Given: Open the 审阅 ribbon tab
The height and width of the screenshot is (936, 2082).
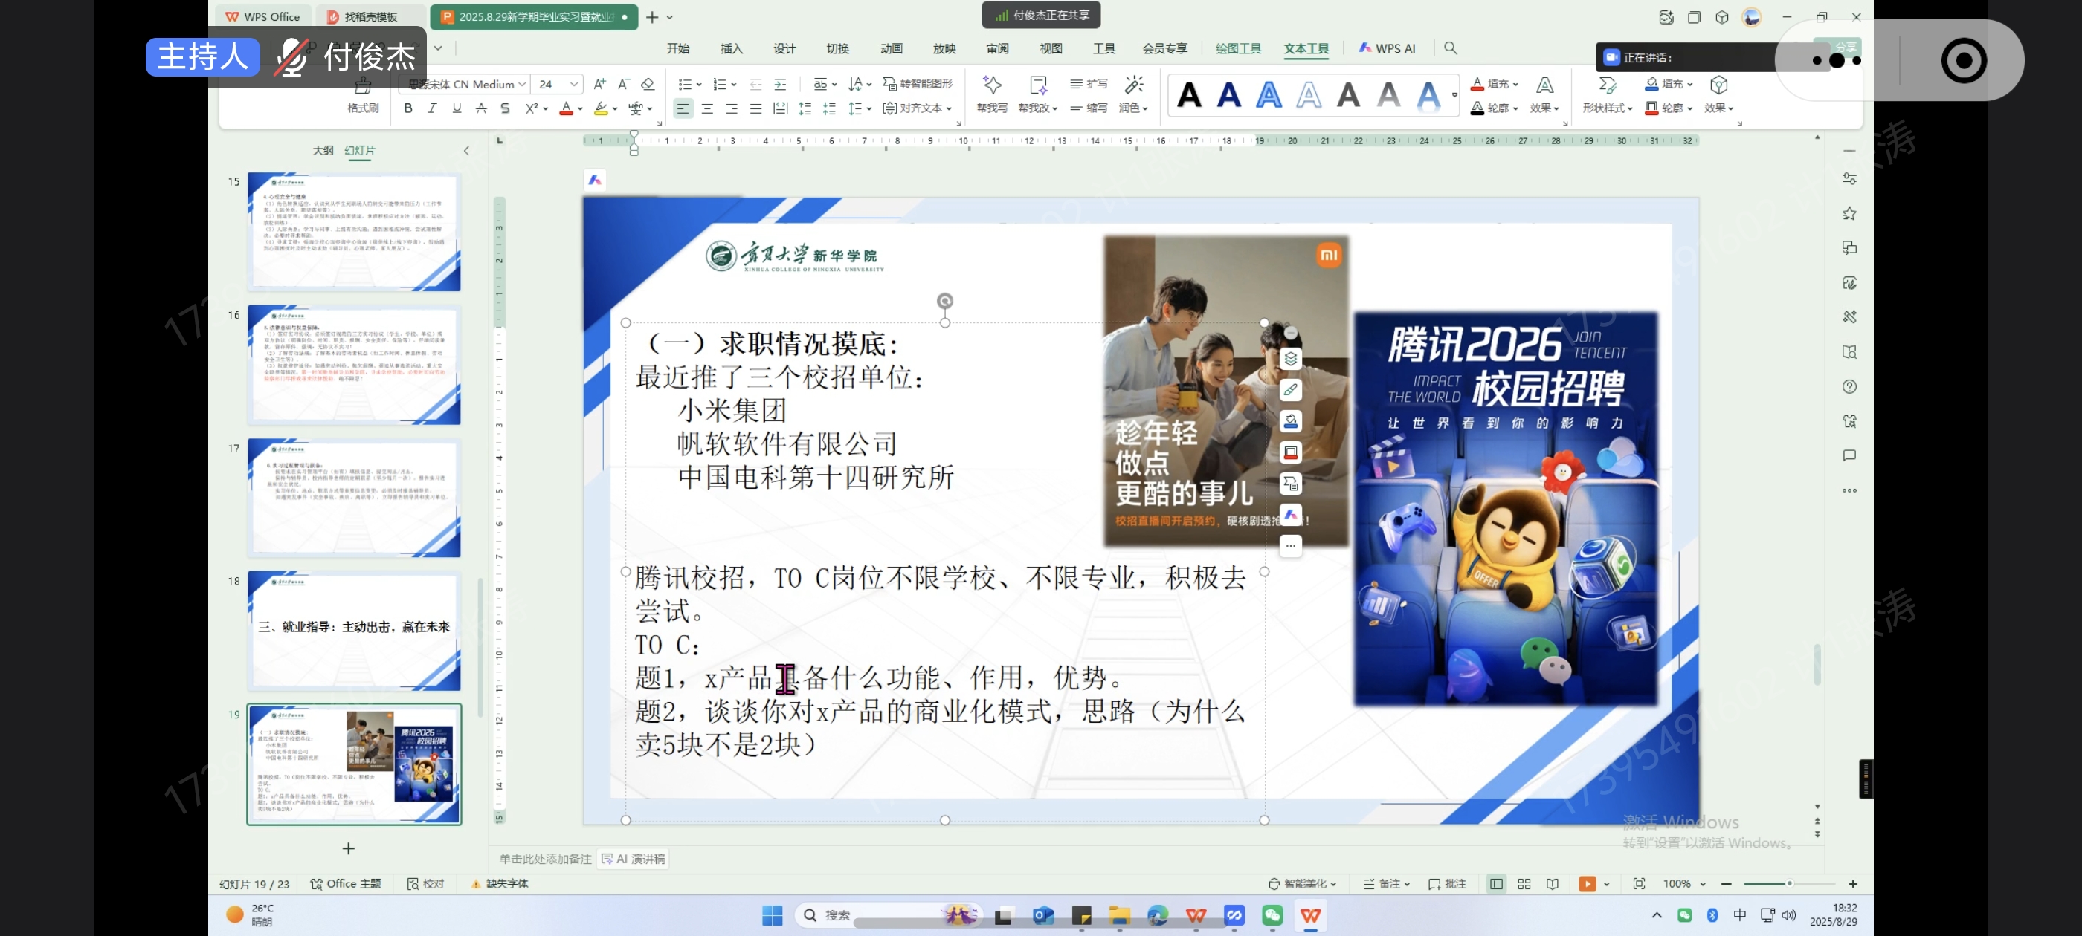Looking at the screenshot, I should pos(997,48).
